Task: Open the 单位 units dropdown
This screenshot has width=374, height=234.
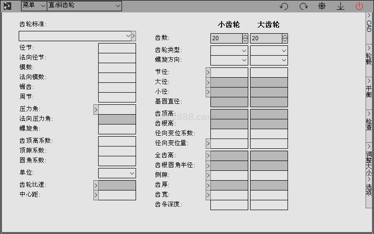Action: (x=117, y=173)
